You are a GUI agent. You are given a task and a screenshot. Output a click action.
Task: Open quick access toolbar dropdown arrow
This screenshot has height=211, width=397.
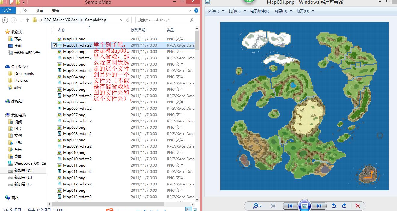coord(23,2)
